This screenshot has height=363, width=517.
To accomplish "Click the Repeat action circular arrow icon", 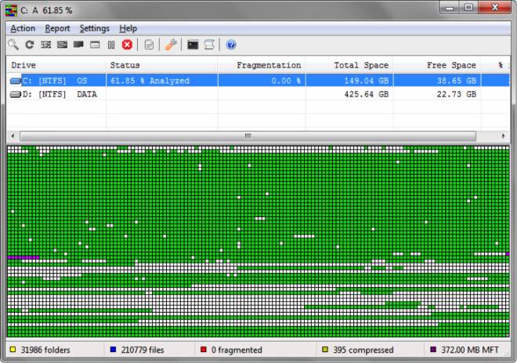I will pos(30,45).
